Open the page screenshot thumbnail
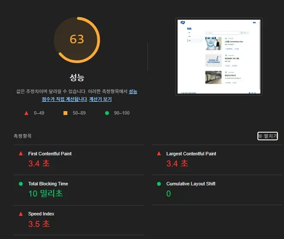The height and width of the screenshot is (239, 284). click(219, 56)
